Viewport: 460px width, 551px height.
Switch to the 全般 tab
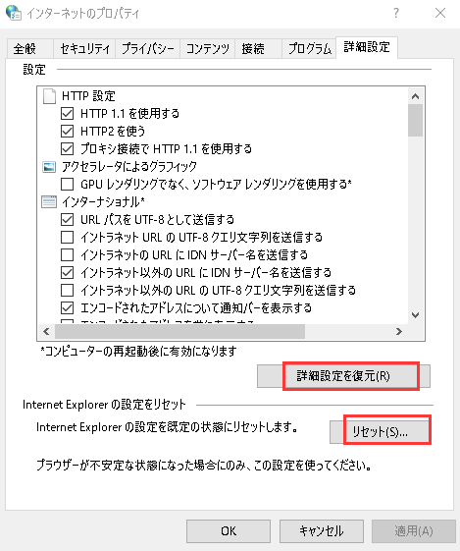(29, 48)
